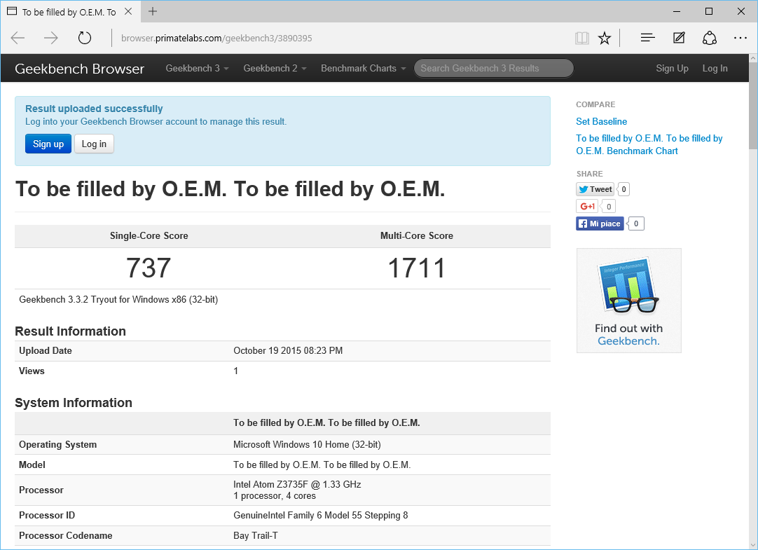
Task: Click Geekbench 3.3.2 Tryout version text
Action: pos(118,300)
